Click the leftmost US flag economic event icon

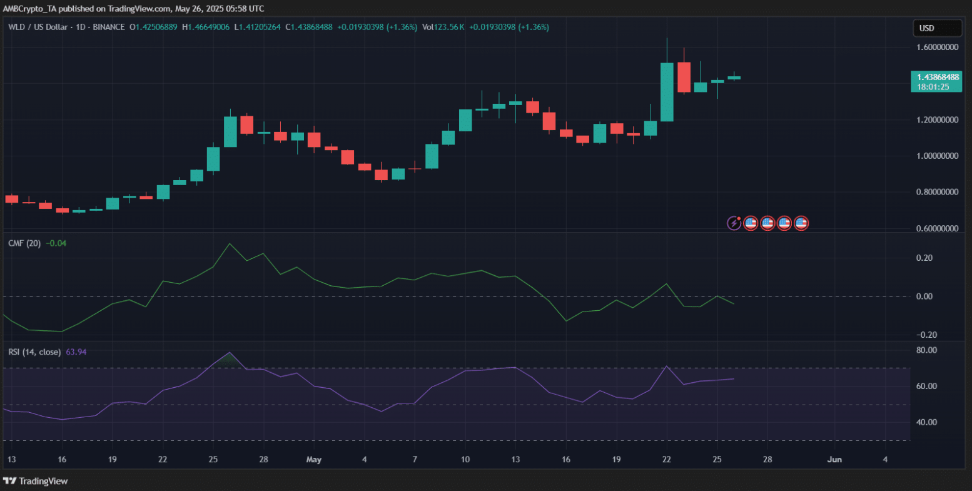click(751, 223)
